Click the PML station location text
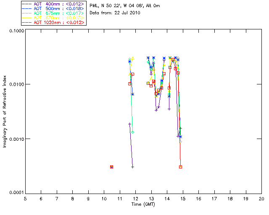Screen dimensions: 269x215 coord(124,6)
